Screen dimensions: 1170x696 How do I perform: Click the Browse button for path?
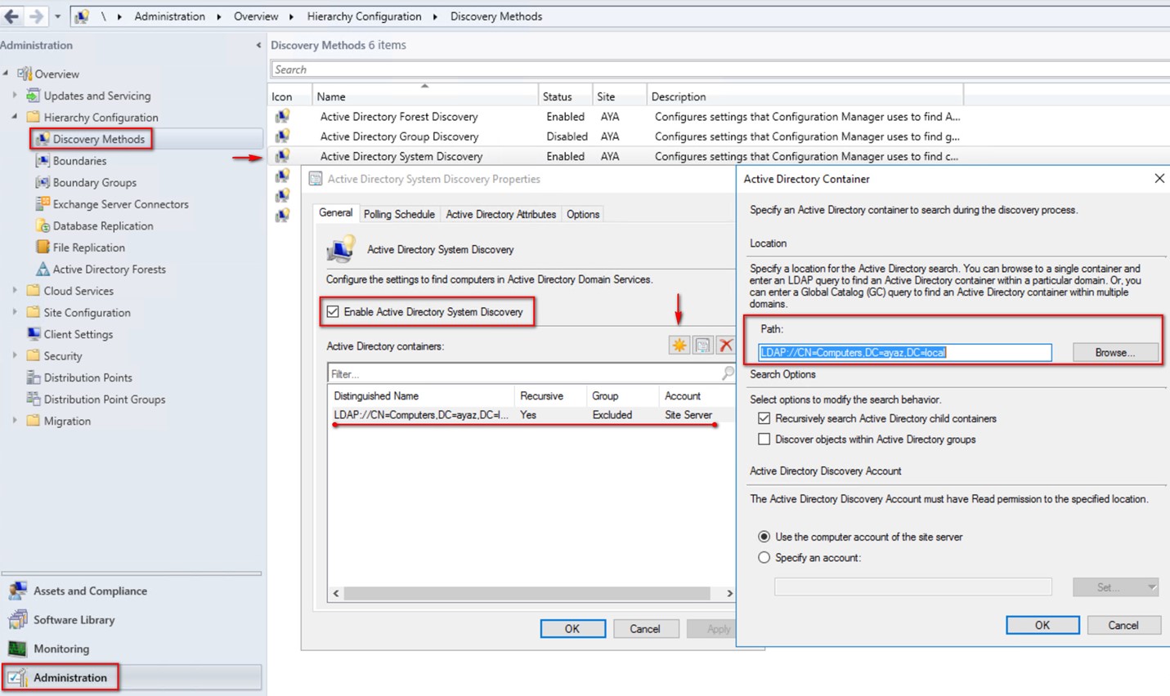[x=1115, y=353]
